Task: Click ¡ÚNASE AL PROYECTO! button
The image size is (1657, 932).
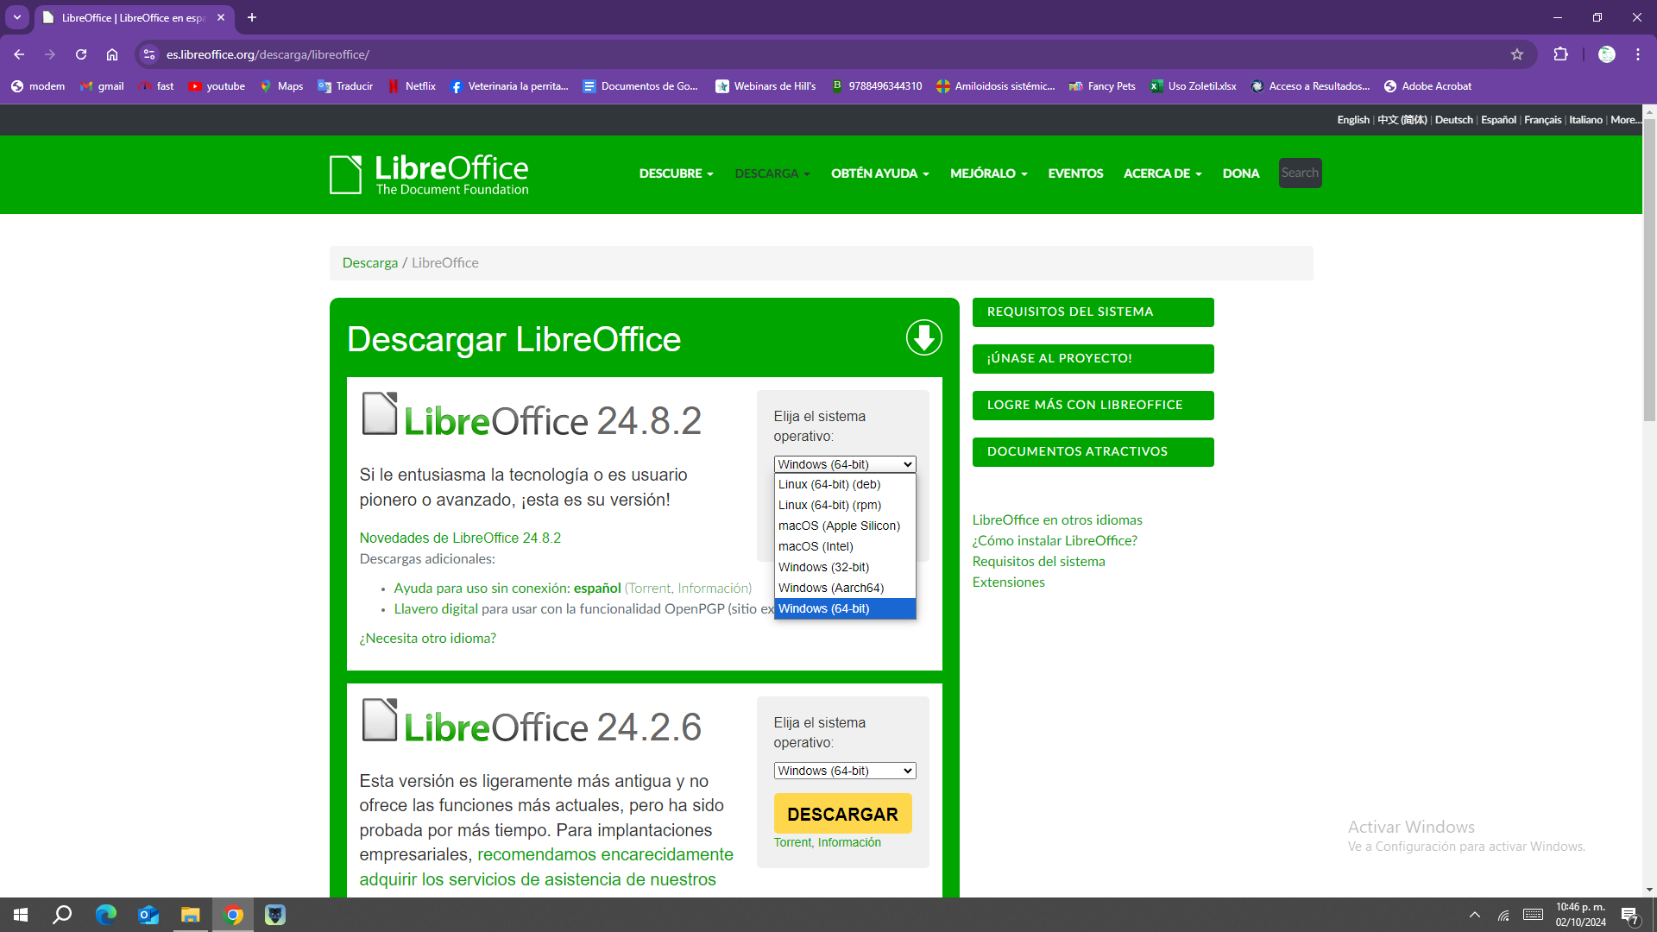Action: click(x=1093, y=359)
